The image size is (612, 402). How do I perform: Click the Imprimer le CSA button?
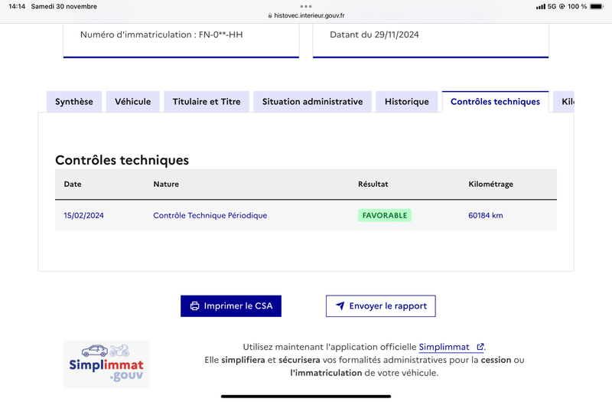(x=231, y=306)
